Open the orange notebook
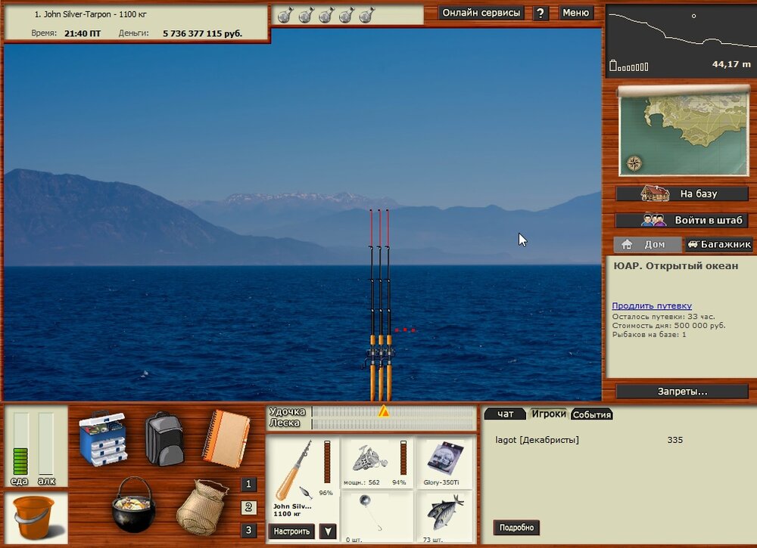 [226, 438]
